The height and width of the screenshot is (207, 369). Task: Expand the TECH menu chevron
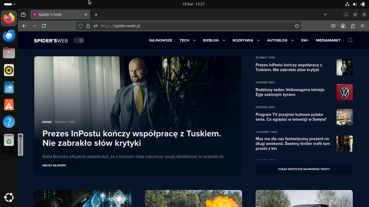[x=194, y=40]
